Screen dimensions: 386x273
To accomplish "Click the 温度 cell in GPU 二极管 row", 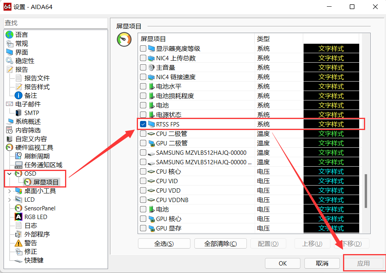I will click(x=263, y=143).
